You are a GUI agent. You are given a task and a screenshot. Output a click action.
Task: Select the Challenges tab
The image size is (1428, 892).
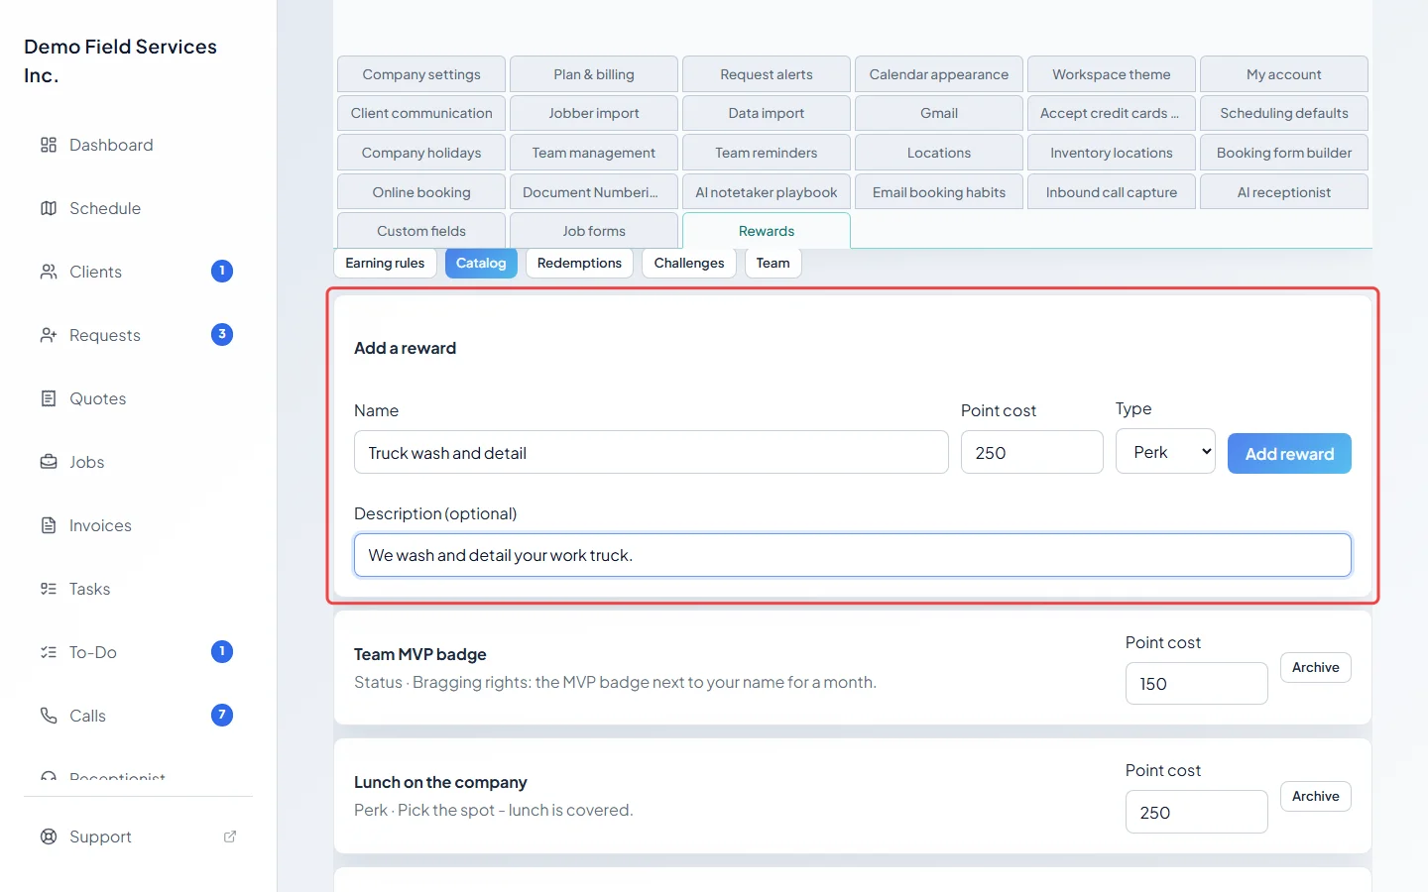pyautogui.click(x=689, y=263)
